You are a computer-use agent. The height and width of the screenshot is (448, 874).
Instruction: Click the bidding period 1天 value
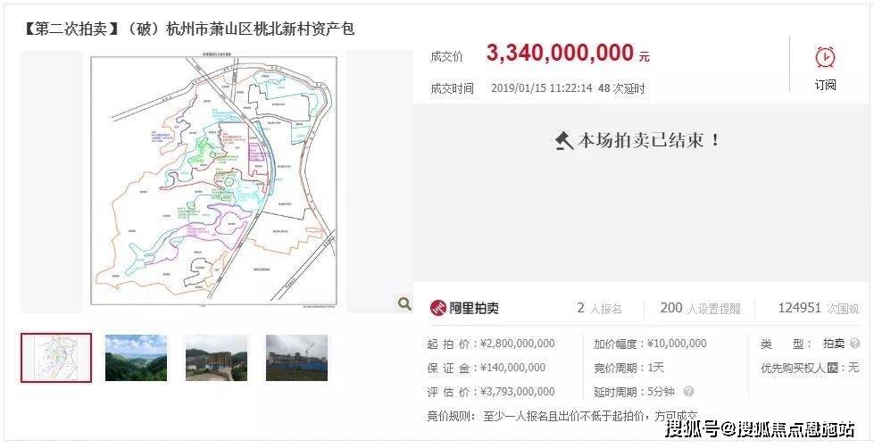point(655,368)
